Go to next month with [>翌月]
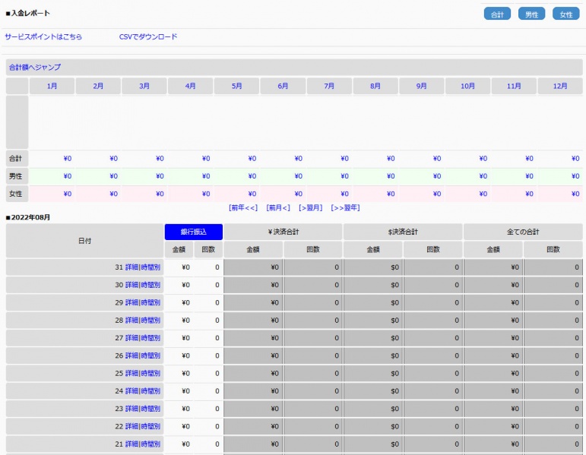The height and width of the screenshot is (455, 586). pyautogui.click(x=310, y=207)
